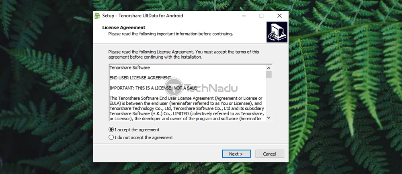
Task: Cancel the installation
Action: (269, 154)
